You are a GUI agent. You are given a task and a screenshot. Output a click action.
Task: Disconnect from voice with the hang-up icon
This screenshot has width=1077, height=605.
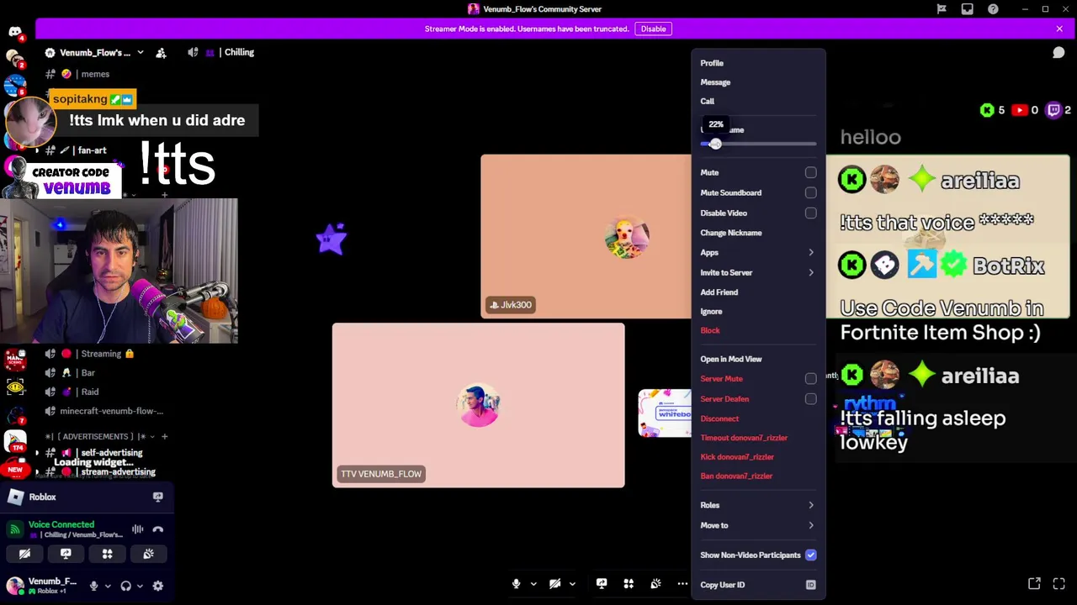point(157,529)
